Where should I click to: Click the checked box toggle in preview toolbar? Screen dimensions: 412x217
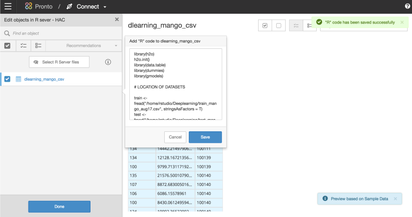point(265,26)
